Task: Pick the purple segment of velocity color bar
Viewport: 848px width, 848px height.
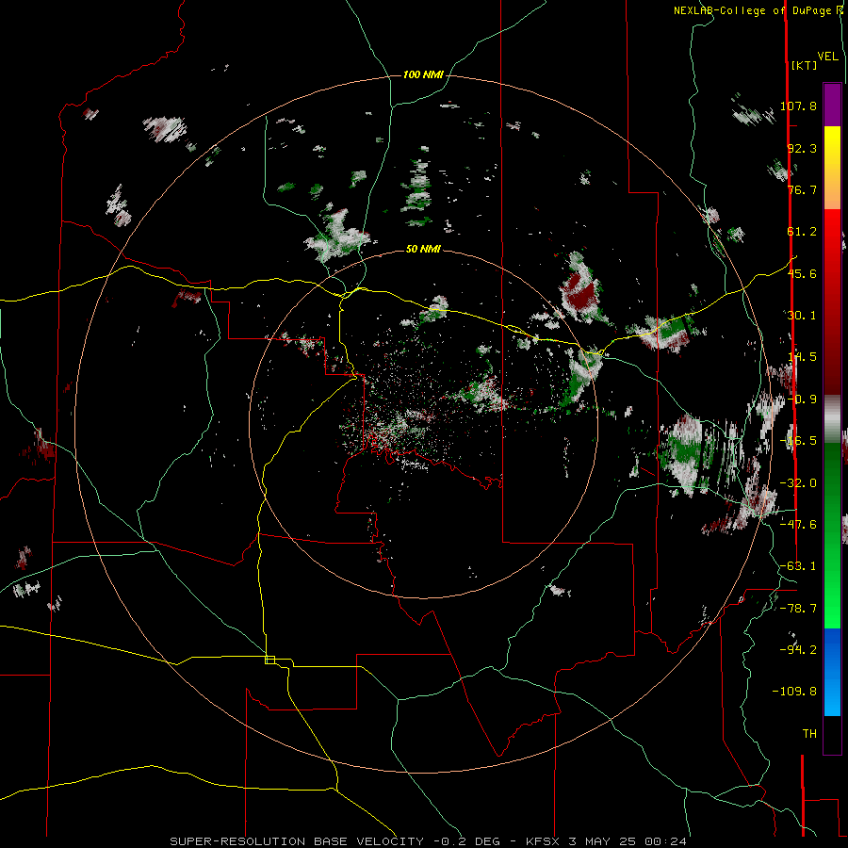Action: [x=832, y=105]
